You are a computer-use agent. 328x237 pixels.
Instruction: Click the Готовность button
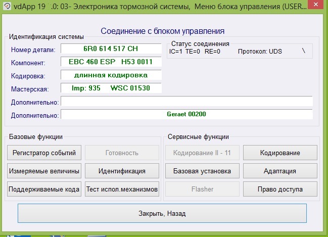pyautogui.click(x=122, y=153)
